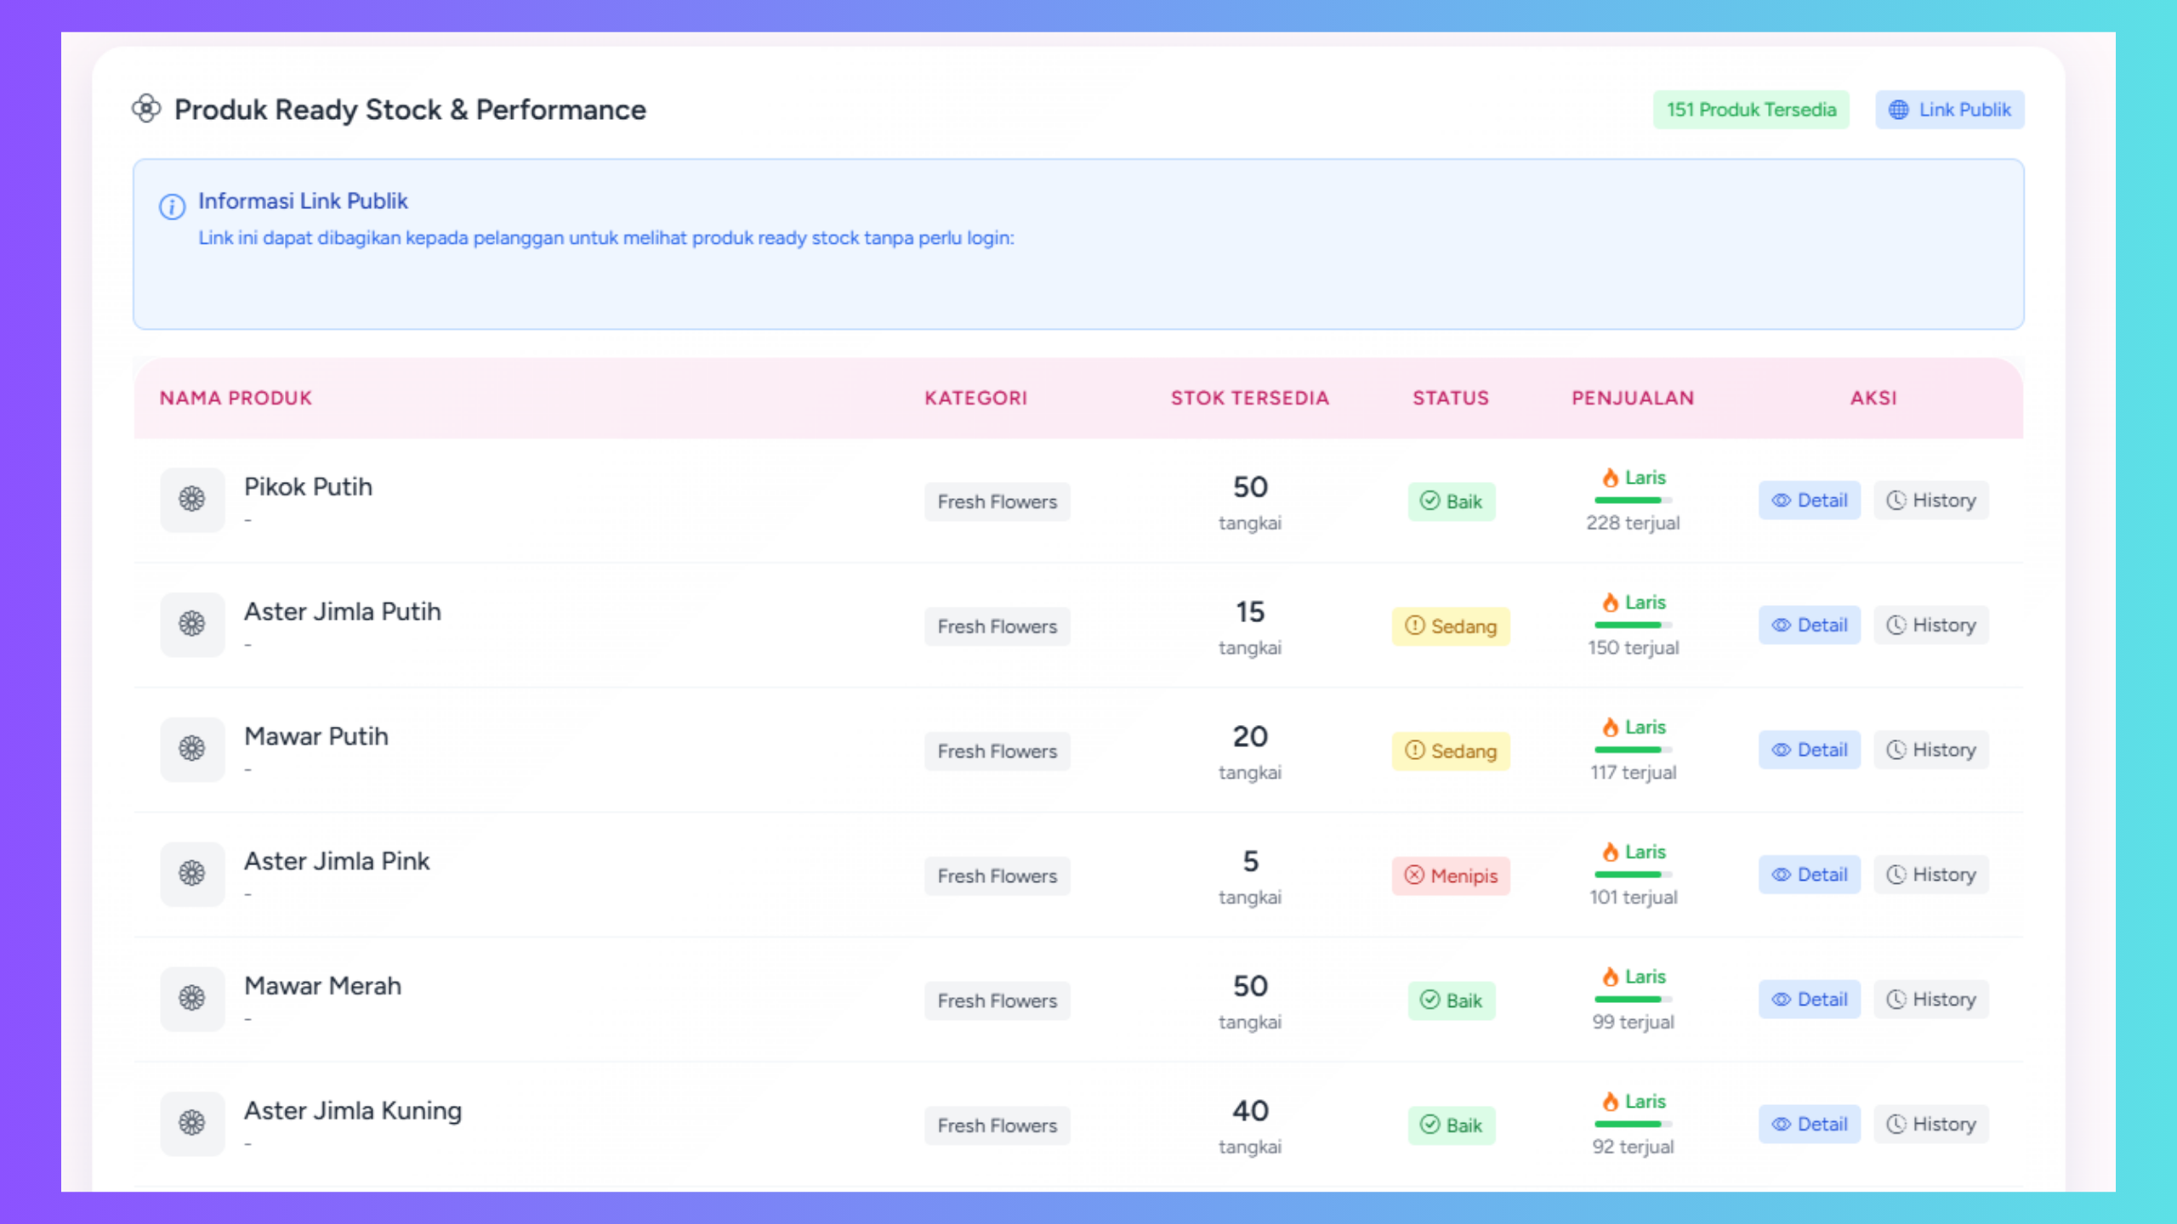Click the fire Laris badge for Pikok Putih
The height and width of the screenshot is (1224, 2177).
pos(1632,478)
